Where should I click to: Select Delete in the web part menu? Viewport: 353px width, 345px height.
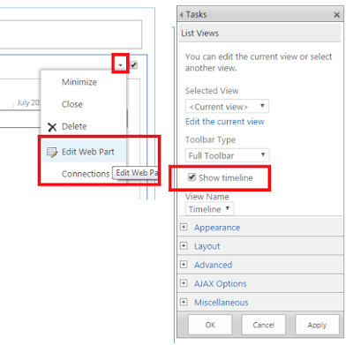point(74,126)
